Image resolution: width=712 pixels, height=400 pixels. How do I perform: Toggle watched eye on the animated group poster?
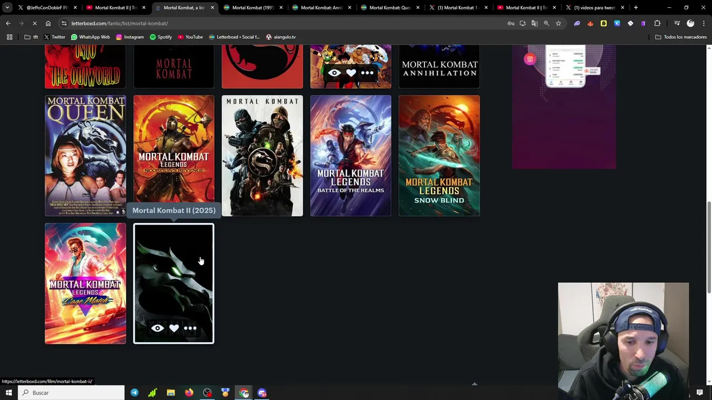334,73
